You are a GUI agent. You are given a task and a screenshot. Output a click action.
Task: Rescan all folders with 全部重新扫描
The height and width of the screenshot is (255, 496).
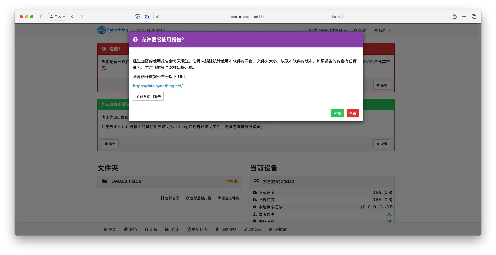tap(198, 198)
